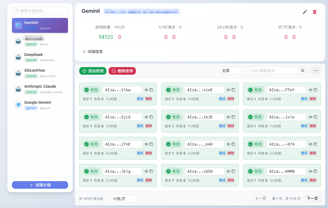328x208 pixels.
Task: Click 测试 link for key AIza...Jklg
Action: coord(140,180)
